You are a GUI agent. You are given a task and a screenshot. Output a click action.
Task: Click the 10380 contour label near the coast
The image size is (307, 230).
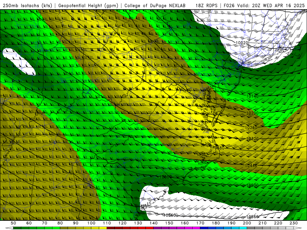[x=218, y=148]
